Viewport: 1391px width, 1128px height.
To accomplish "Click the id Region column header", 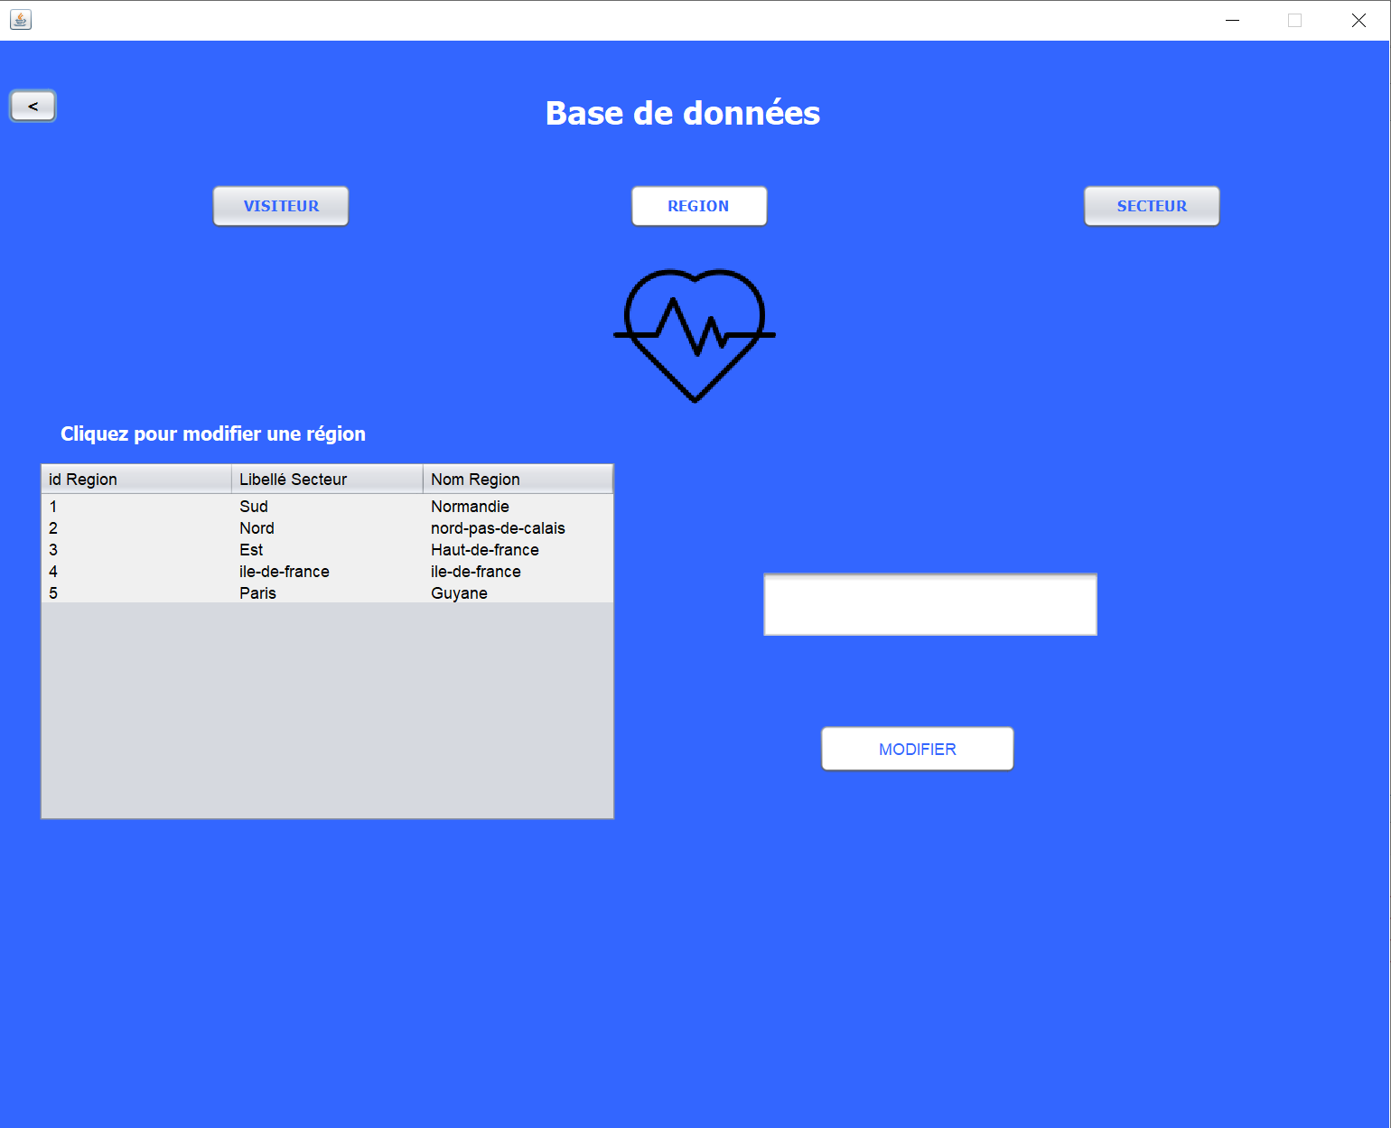I will pos(136,480).
